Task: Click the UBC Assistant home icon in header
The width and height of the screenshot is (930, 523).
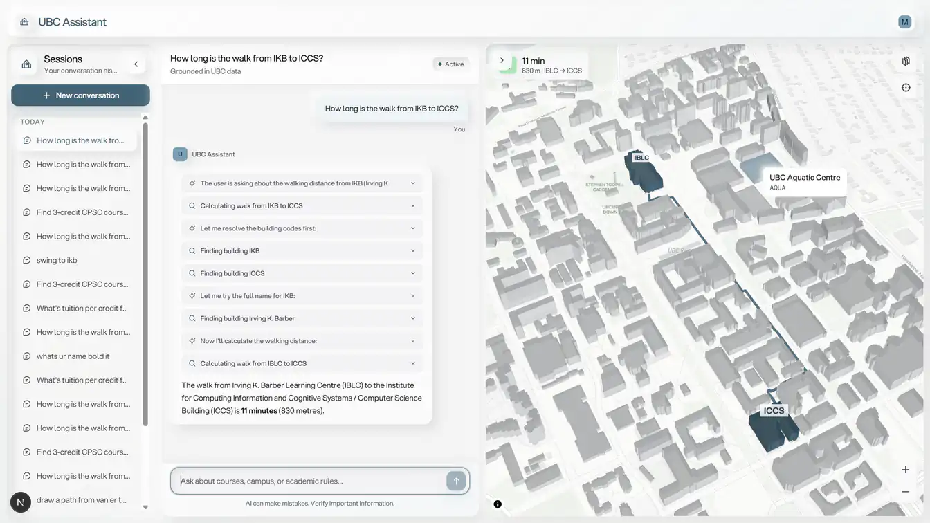Action: pyautogui.click(x=24, y=22)
